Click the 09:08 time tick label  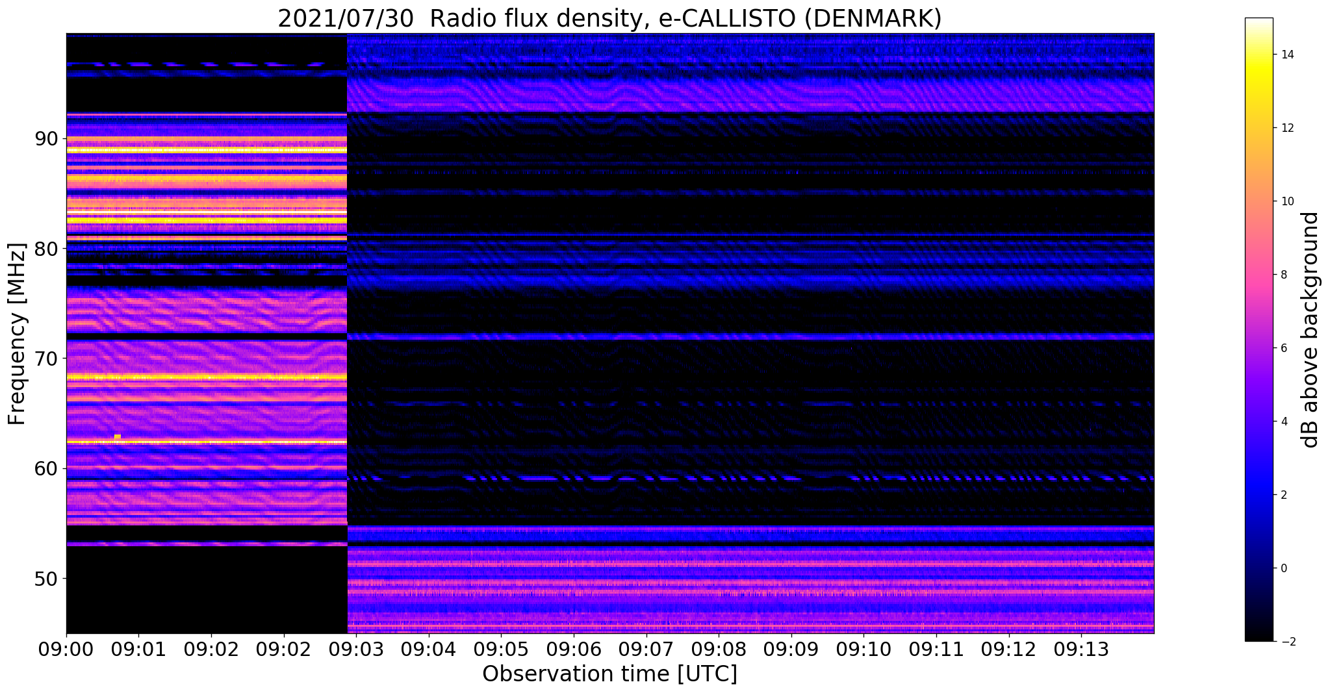tap(719, 649)
